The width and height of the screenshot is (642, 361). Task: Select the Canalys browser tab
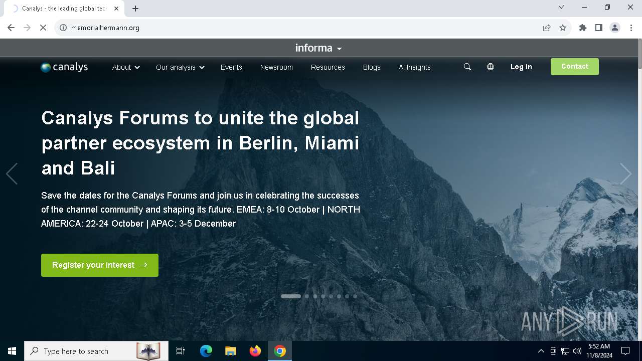[65, 9]
